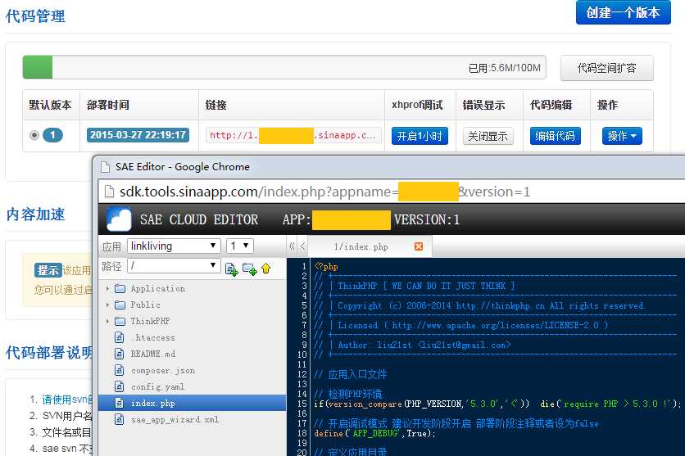Click the 代码空间扩容 button
The image size is (685, 456).
coord(607,68)
